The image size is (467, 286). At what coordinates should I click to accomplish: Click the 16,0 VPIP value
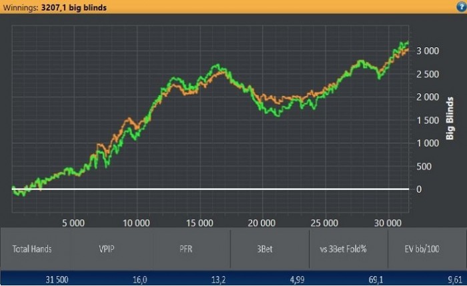pos(140,280)
